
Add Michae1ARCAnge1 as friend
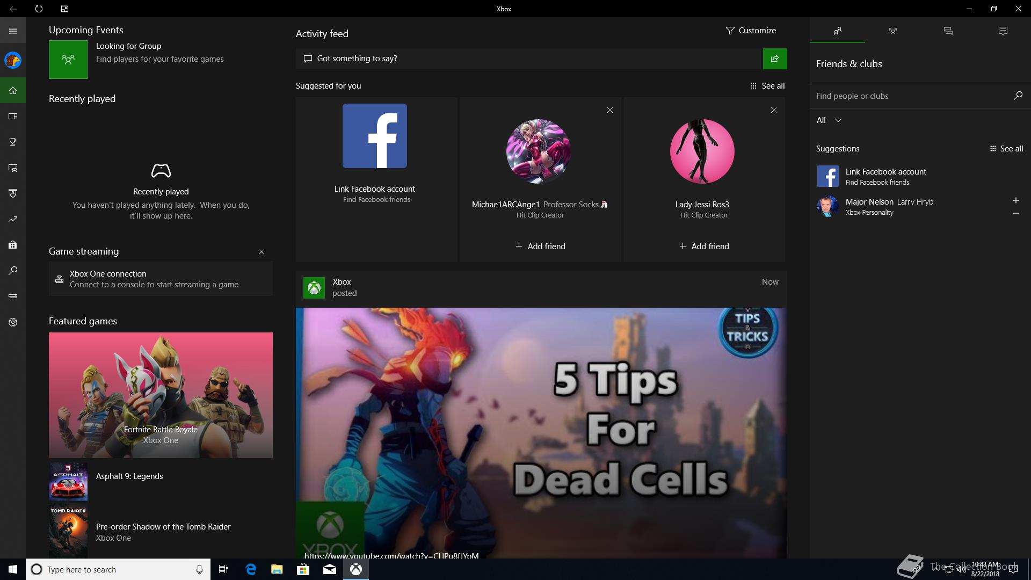click(x=540, y=247)
